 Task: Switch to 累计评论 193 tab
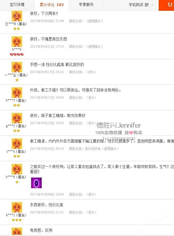click(x=52, y=5)
